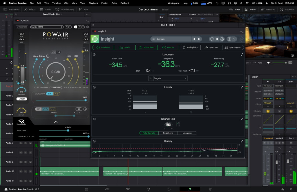The width and height of the screenshot is (297, 192).
Task: Open the Deliver page rocket icon
Action: tap(210, 189)
